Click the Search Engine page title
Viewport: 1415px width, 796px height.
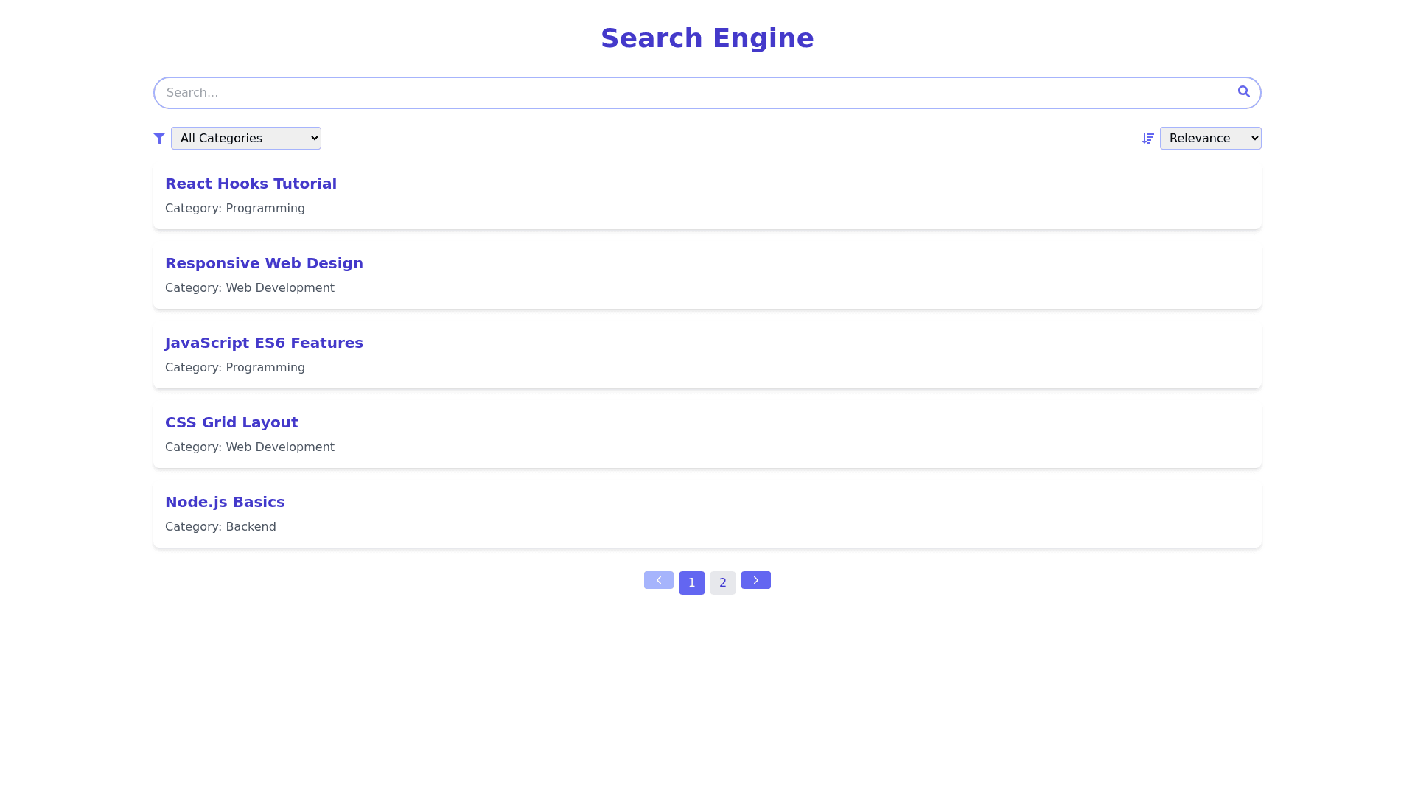[x=707, y=38]
